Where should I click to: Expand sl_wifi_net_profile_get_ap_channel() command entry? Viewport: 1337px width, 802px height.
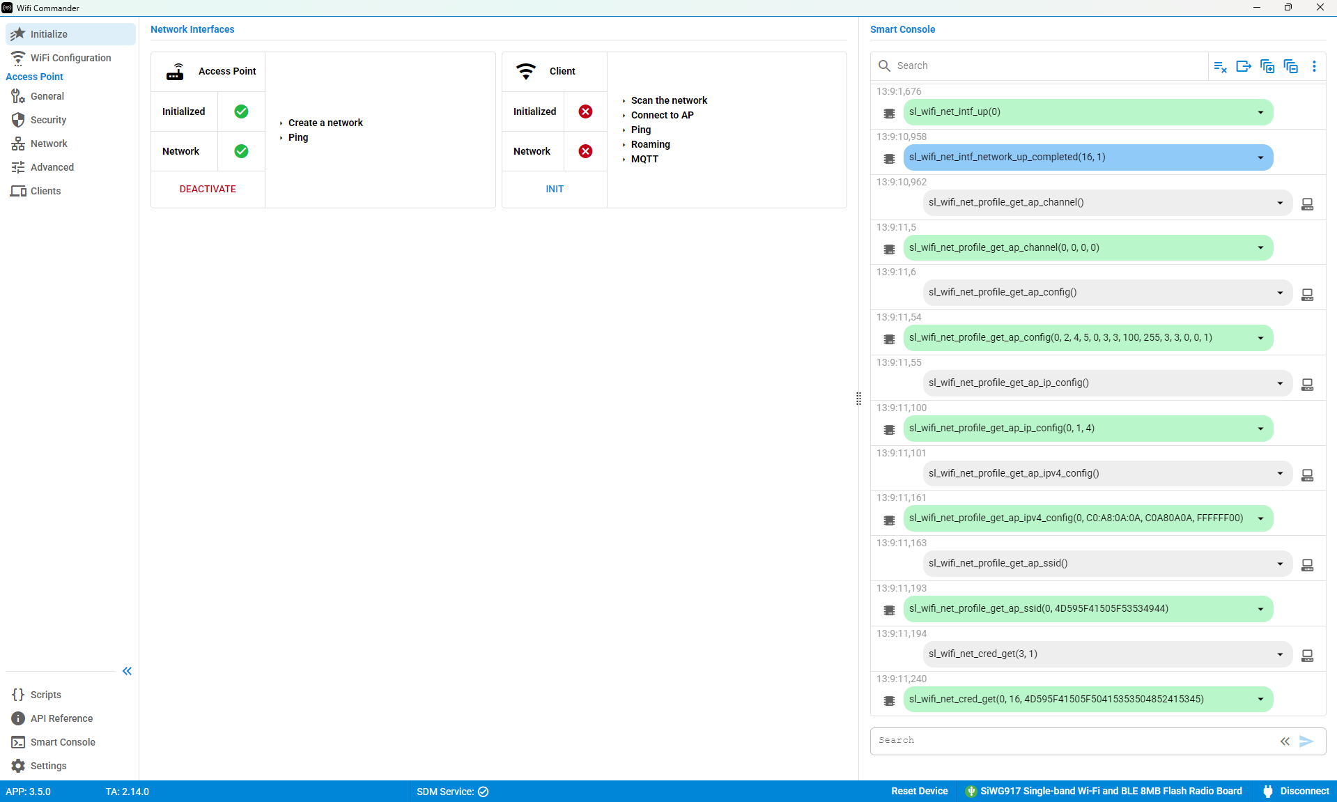point(1280,203)
